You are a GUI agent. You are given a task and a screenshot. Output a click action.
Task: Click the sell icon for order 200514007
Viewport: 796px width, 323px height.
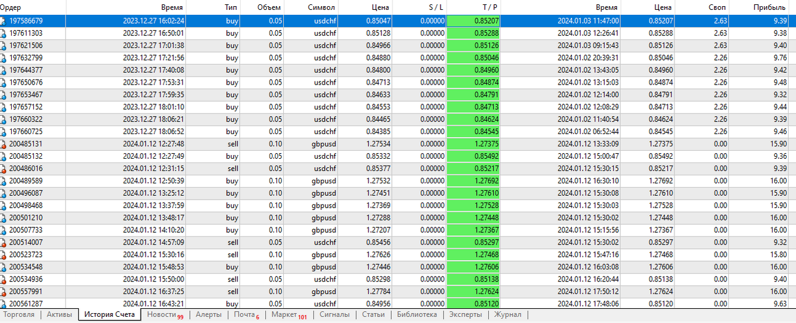(3, 242)
